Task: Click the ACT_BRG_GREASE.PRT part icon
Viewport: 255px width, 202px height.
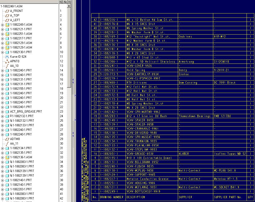Action: pos(7,112)
